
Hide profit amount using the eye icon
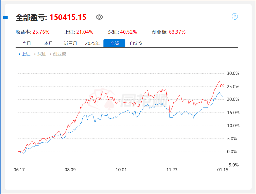[x=99, y=17]
